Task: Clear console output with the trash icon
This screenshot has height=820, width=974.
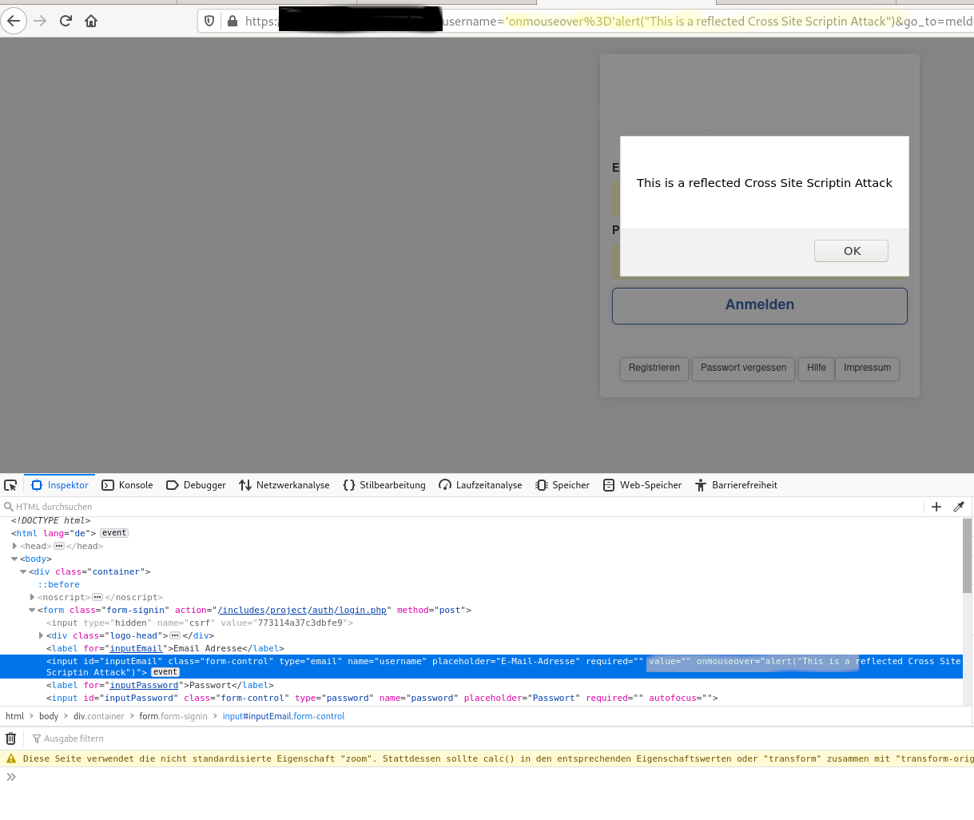Action: (10, 738)
